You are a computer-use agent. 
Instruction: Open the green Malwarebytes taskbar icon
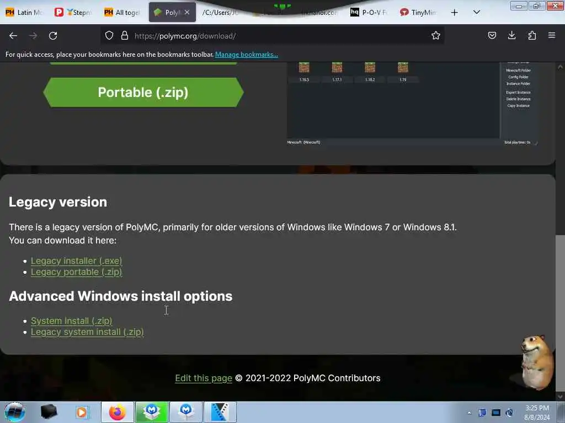152,412
